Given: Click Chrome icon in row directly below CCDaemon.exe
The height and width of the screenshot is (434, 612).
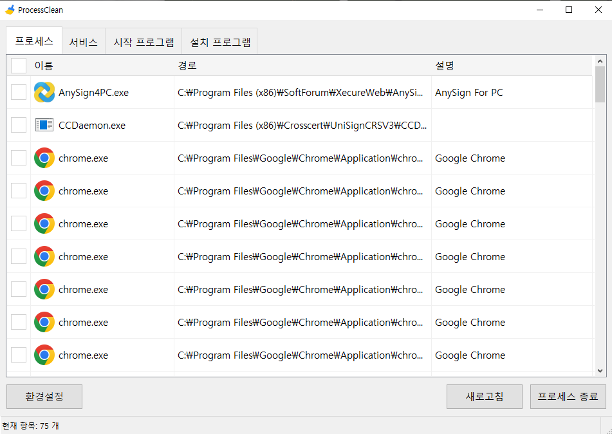Looking at the screenshot, I should click(44, 158).
